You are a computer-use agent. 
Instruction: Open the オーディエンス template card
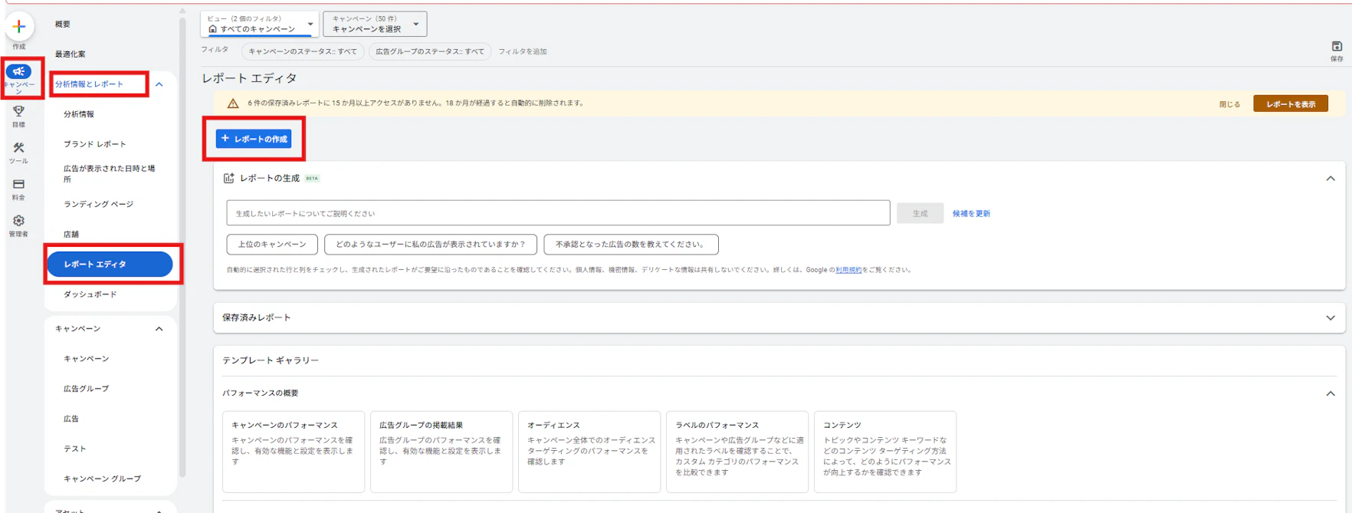click(589, 452)
